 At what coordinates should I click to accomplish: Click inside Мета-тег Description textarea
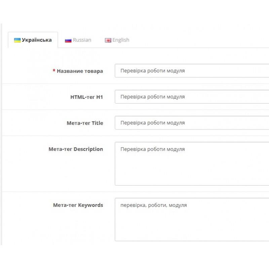(192, 164)
